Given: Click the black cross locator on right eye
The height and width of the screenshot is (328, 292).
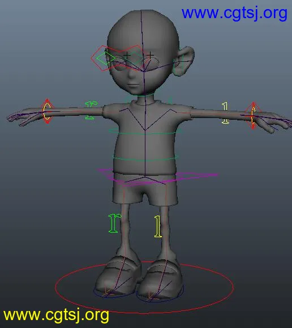Looking at the screenshot, I should 127,56.
